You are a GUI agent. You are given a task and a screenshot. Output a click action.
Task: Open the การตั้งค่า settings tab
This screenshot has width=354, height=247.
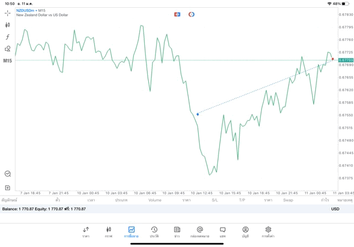pos(268,231)
